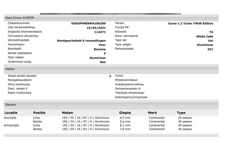Click the 8,1 mm tread depth value
Screen dimensions: 225x150
[x=125, y=126]
